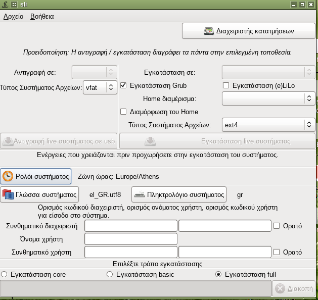Click the clock icon for Ρολόι συστήματος

pos(8,176)
